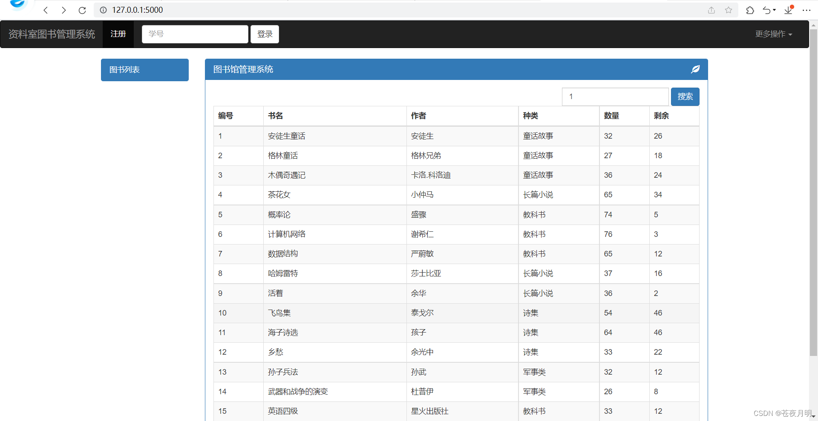Select the book title 孙子兵法
The height and width of the screenshot is (421, 818).
coord(283,372)
